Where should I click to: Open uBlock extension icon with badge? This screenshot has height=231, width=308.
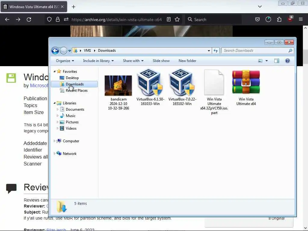click(x=290, y=19)
